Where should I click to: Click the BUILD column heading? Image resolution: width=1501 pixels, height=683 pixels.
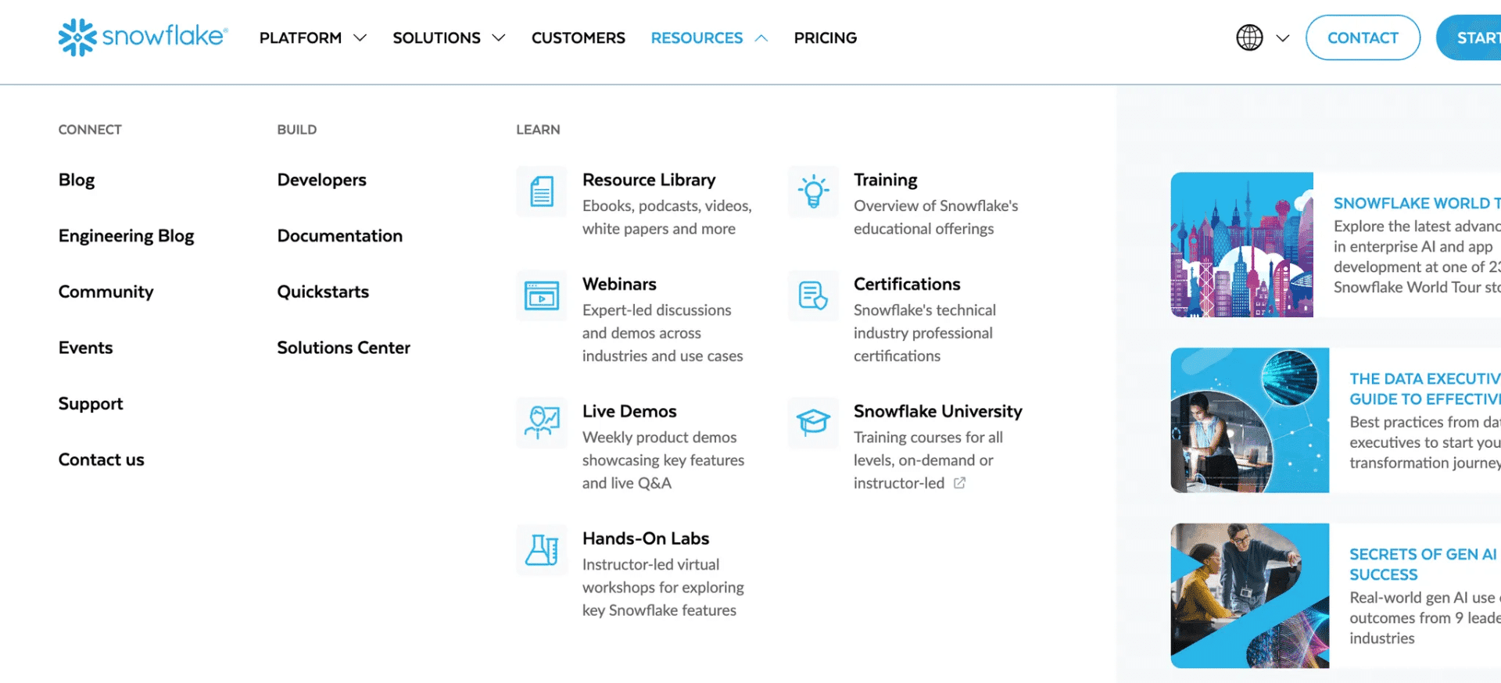[x=297, y=130]
